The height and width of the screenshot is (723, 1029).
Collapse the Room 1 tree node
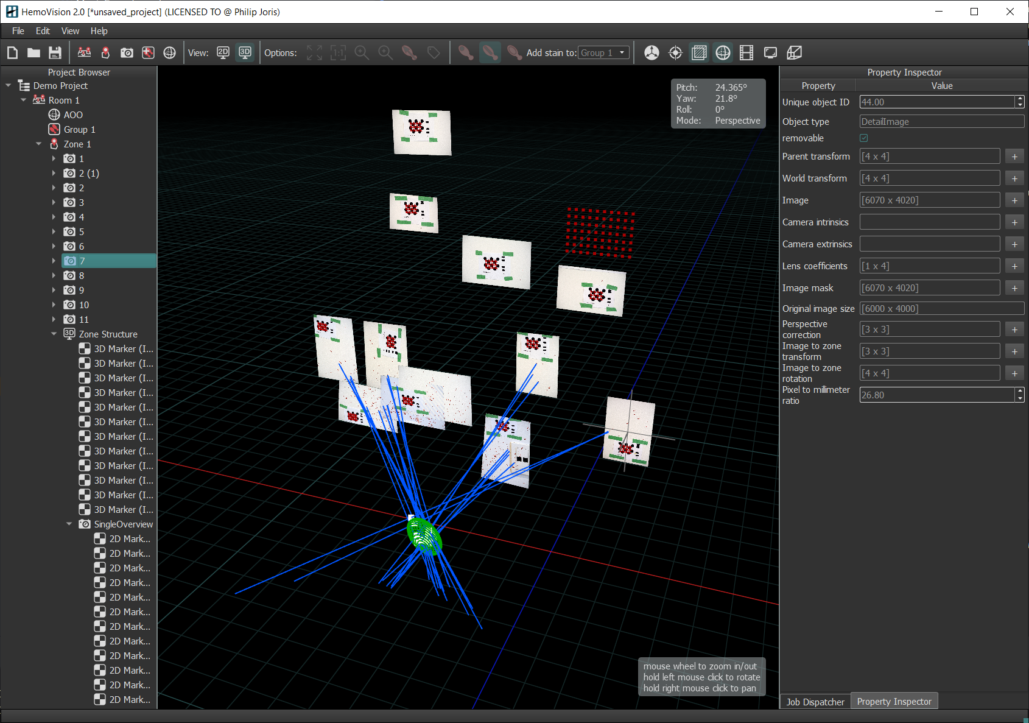pos(24,101)
